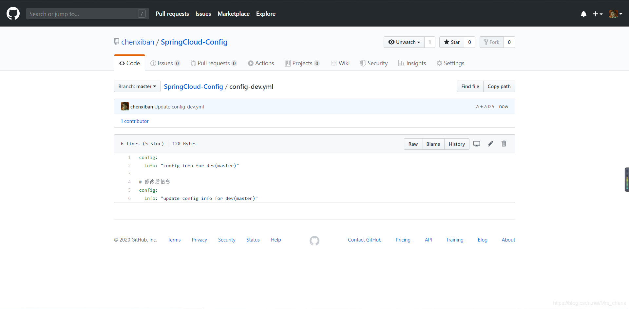Click the chenxiban commit author avatar

(x=125, y=106)
